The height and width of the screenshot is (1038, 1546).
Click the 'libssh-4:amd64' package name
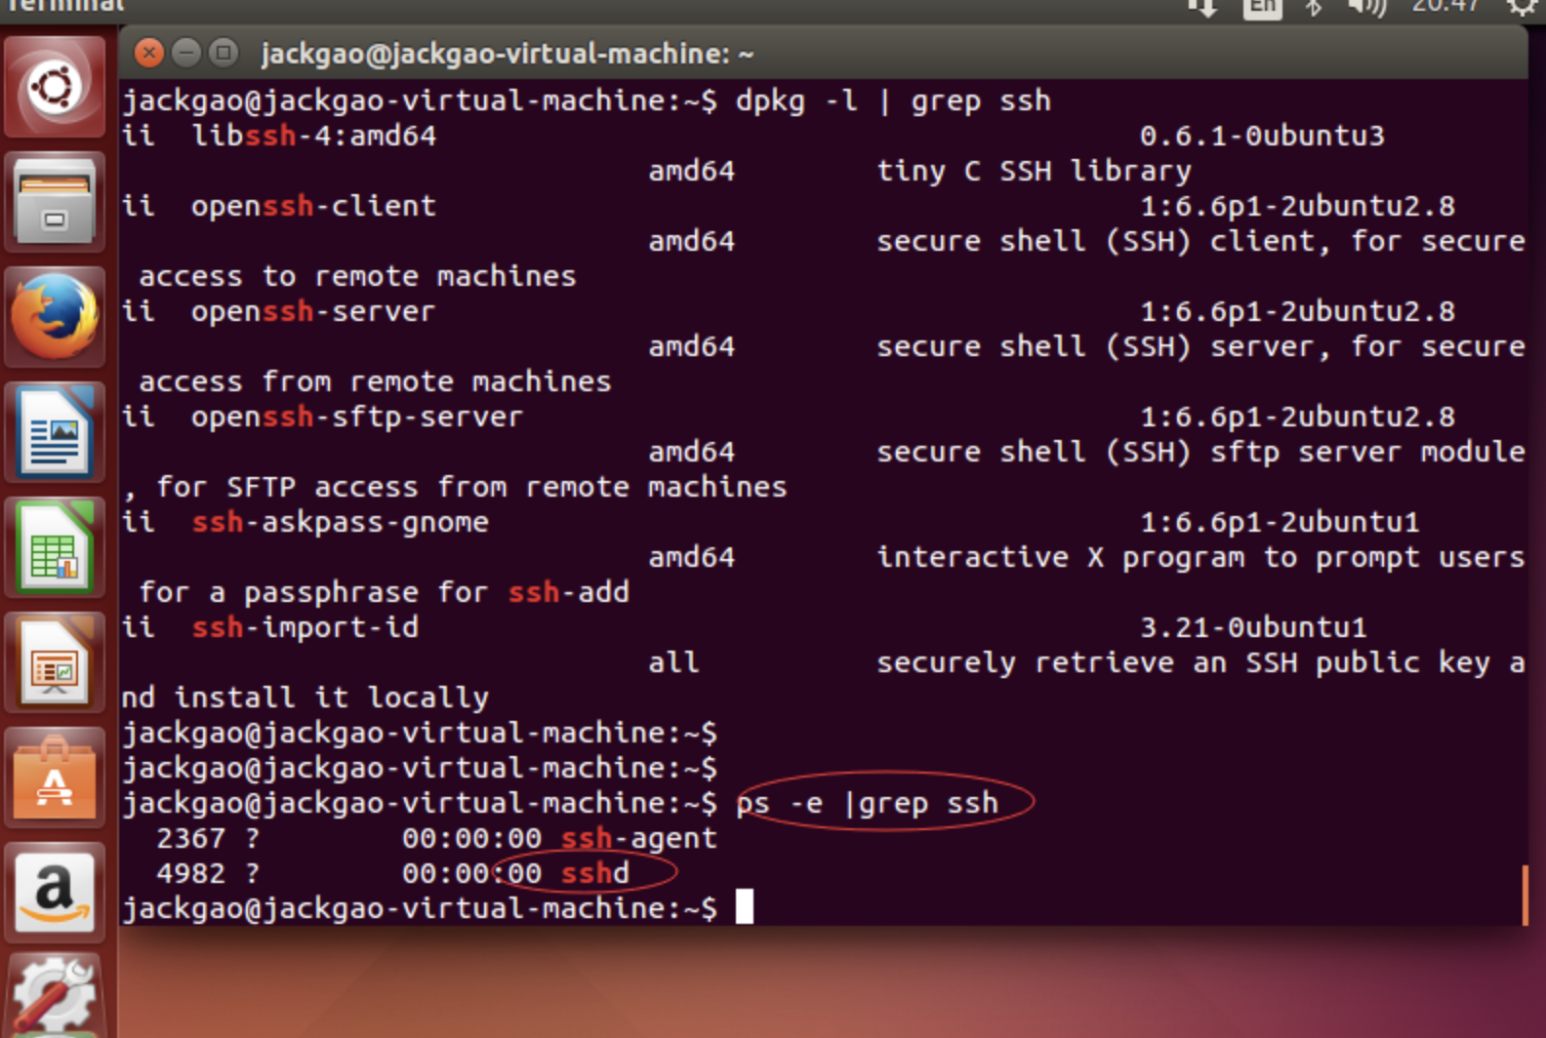tap(314, 136)
